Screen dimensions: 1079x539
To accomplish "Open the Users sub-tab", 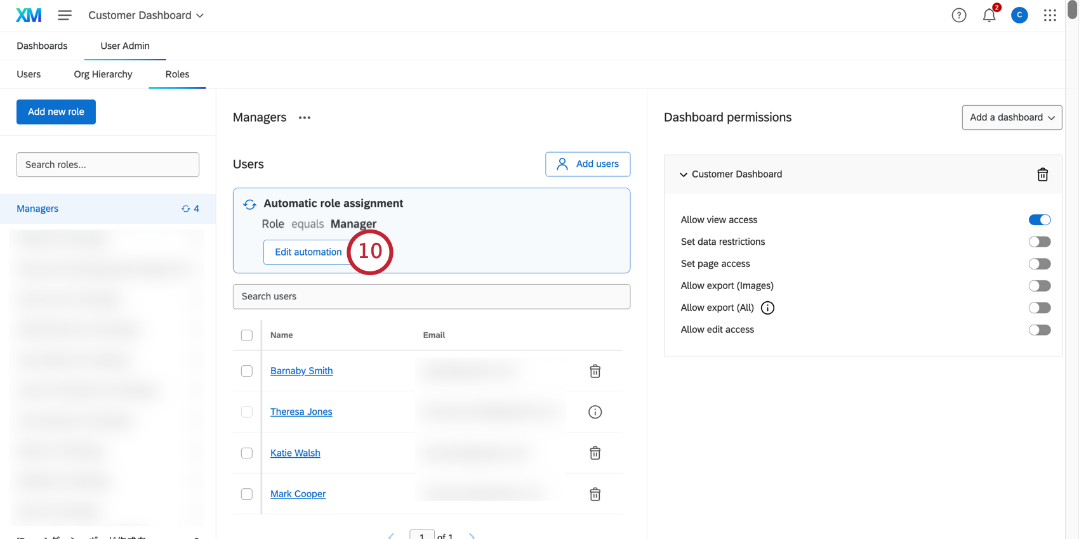I will pos(29,74).
